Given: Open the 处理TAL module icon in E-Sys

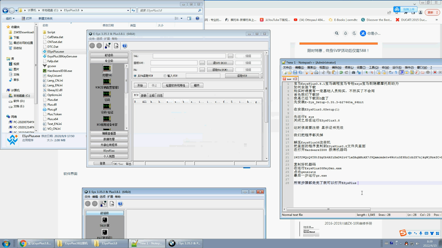Looking at the screenshot, I should click(x=107, y=68).
